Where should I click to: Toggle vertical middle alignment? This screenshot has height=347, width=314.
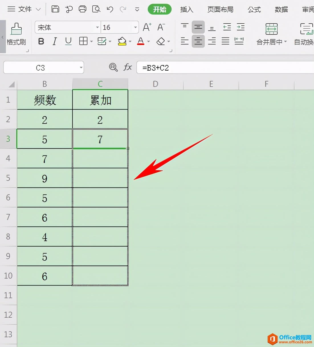[x=198, y=27]
